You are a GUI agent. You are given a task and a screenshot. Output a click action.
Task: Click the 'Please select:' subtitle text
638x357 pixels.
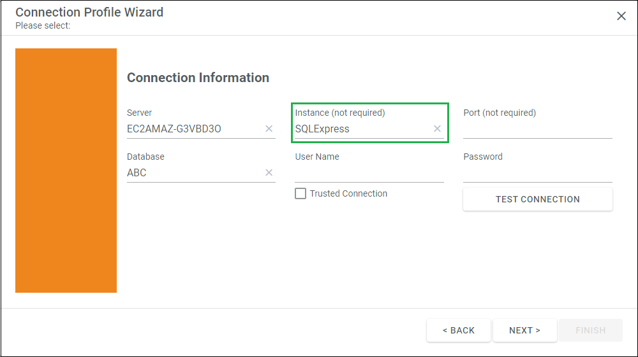click(43, 25)
